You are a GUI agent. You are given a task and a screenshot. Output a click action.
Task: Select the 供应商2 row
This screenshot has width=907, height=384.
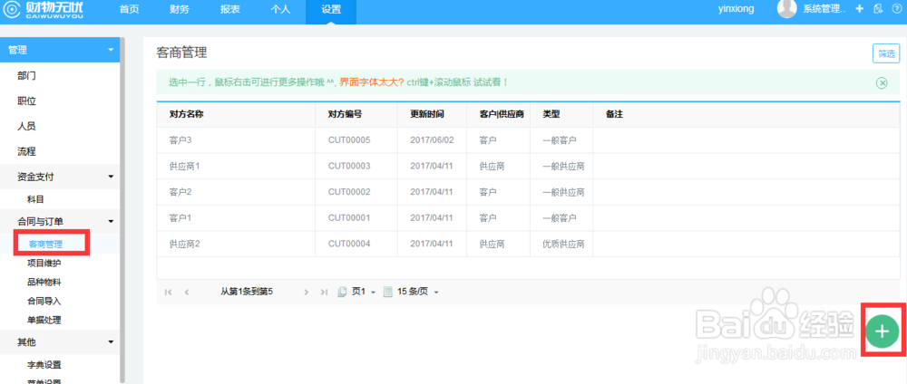[x=528, y=245]
